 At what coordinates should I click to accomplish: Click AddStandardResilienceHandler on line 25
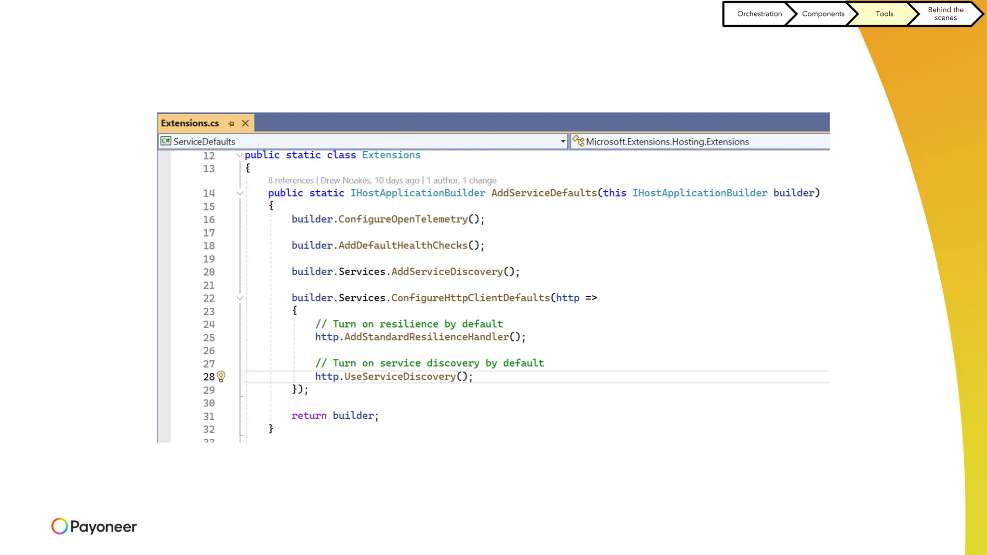[427, 337]
